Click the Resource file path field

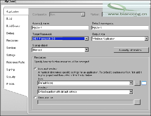pos(85,102)
